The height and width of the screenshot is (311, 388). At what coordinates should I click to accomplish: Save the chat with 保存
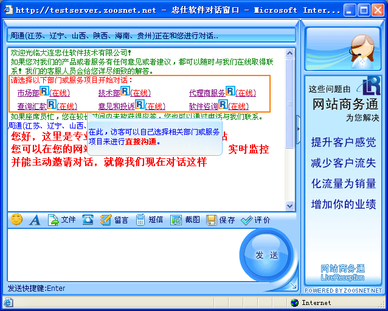(x=221, y=220)
